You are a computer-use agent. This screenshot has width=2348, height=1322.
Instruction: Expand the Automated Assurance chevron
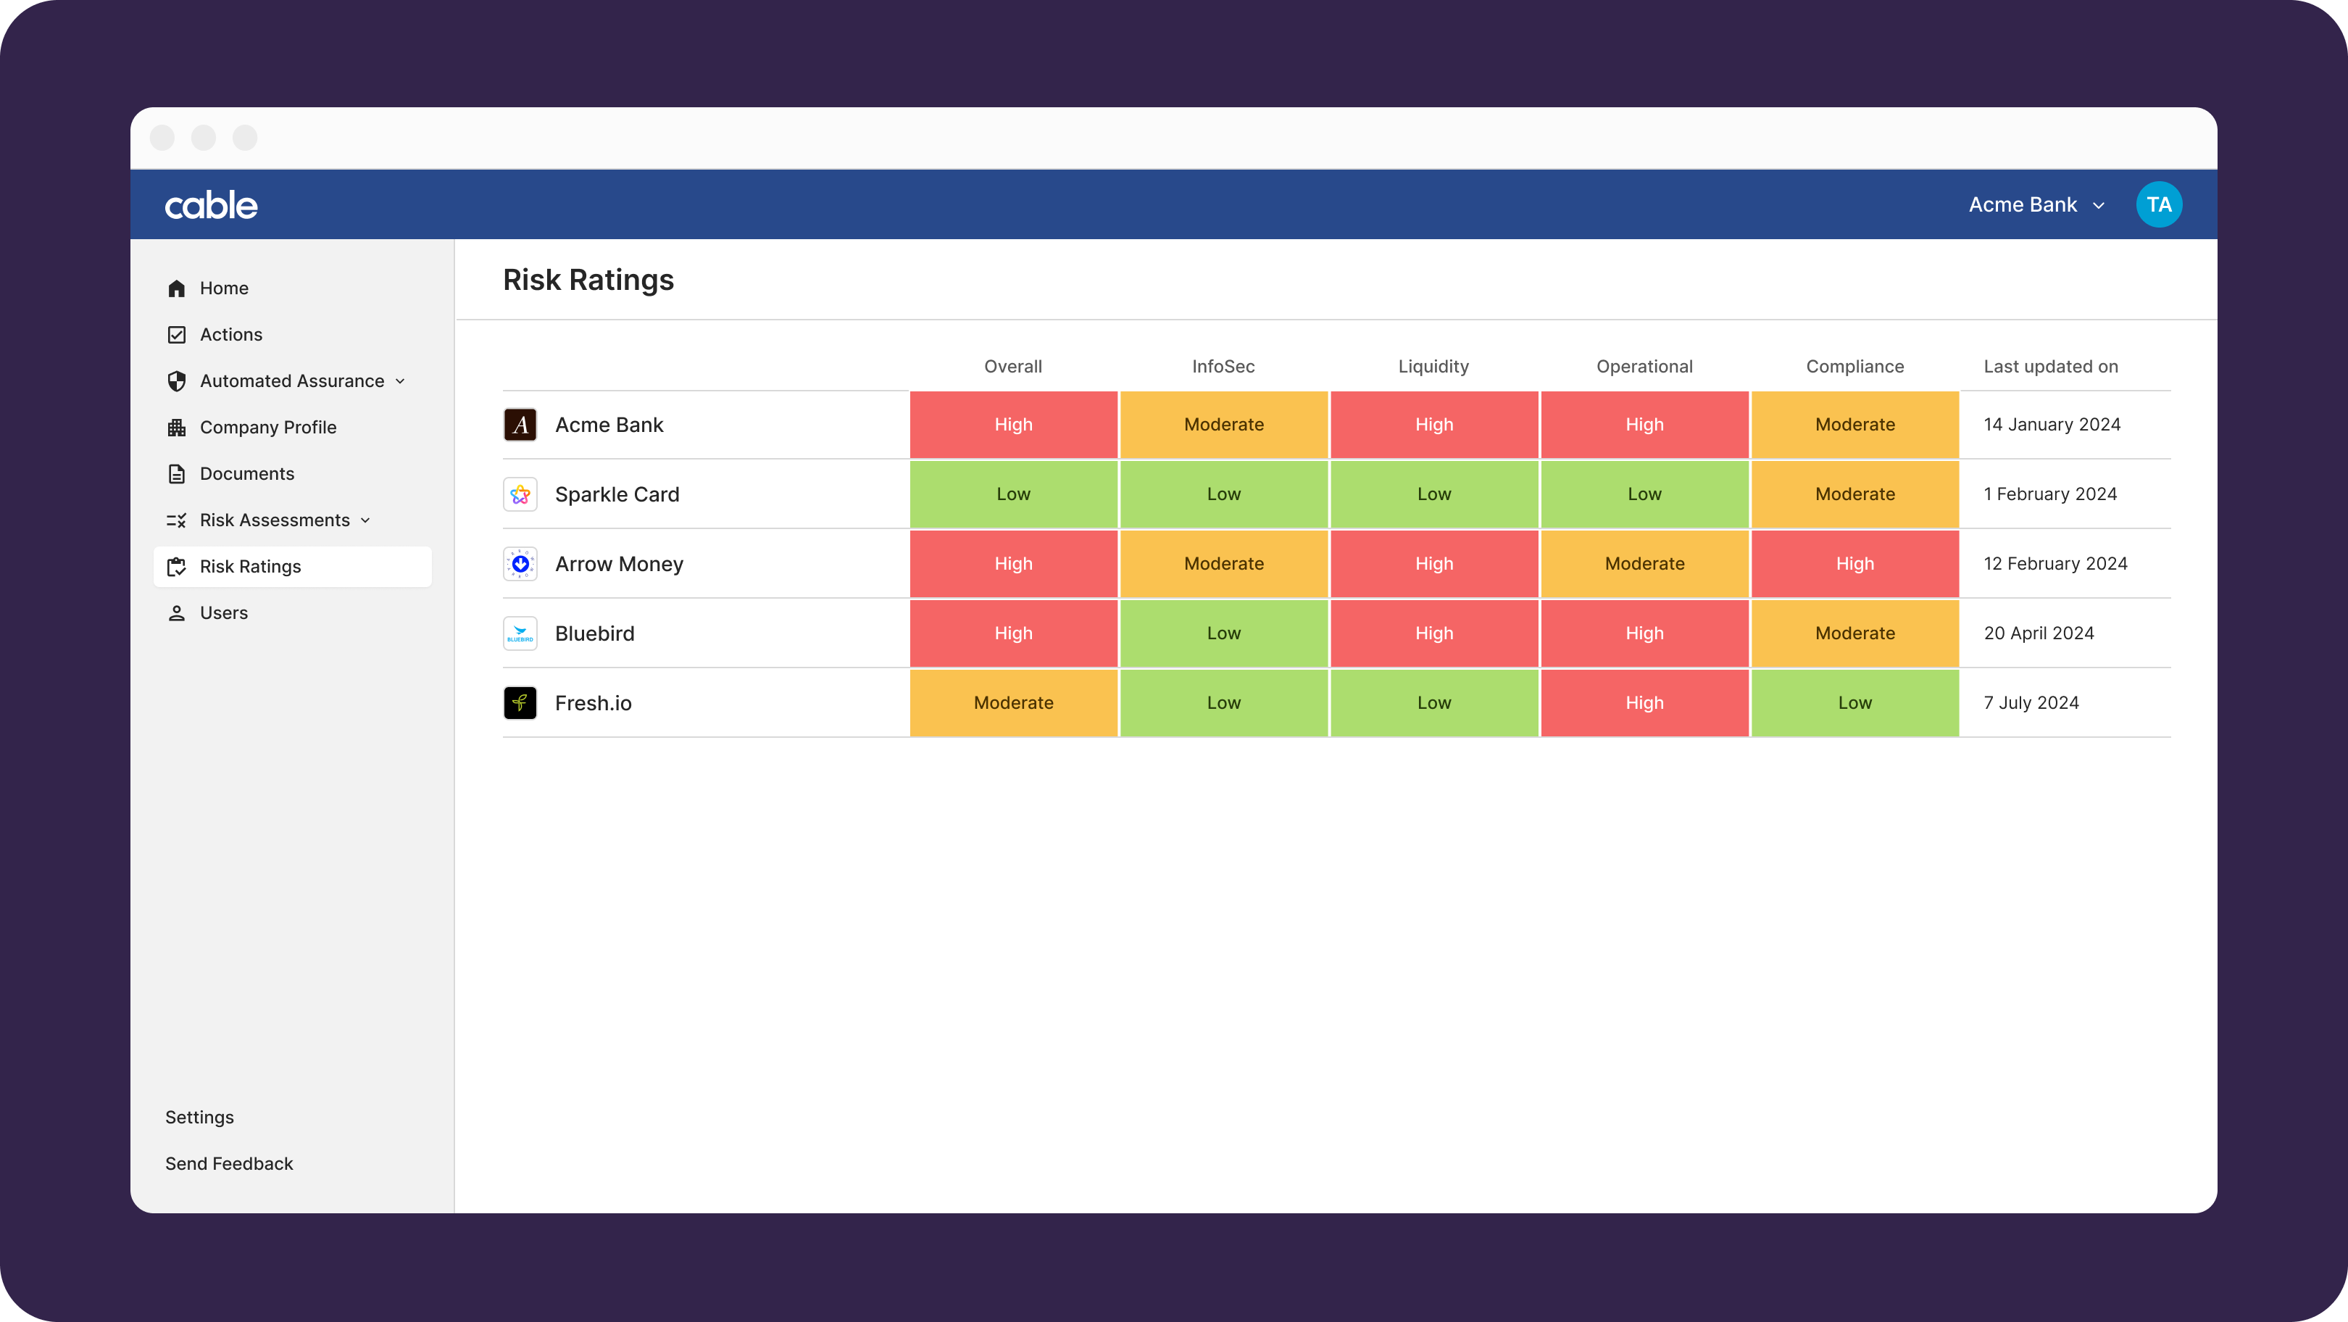400,381
